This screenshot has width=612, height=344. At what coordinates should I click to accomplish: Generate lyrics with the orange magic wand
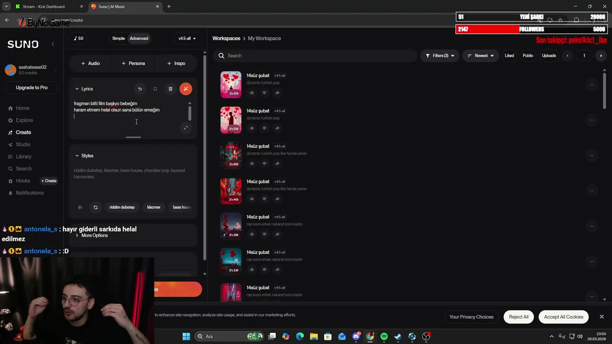[186, 89]
